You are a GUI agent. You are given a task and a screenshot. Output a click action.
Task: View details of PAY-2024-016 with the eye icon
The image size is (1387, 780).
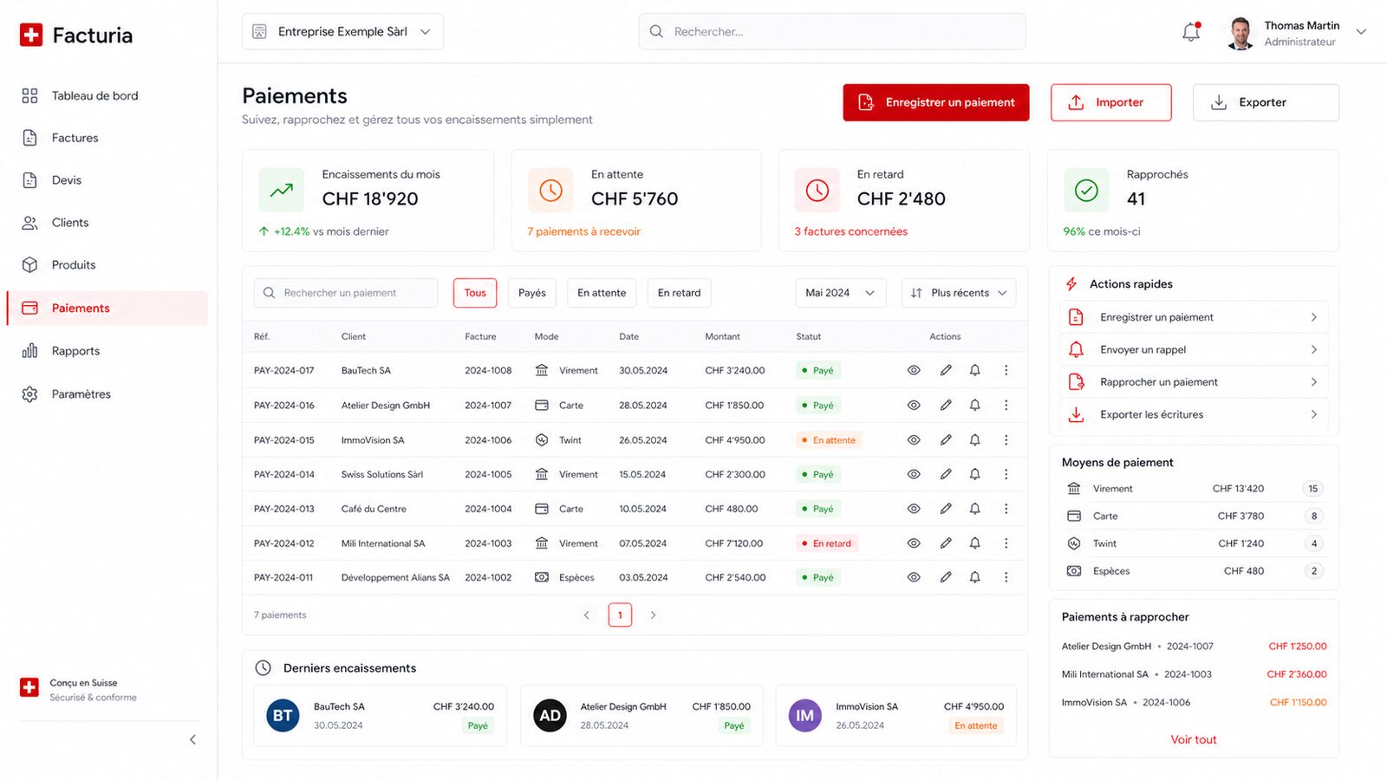click(x=914, y=405)
